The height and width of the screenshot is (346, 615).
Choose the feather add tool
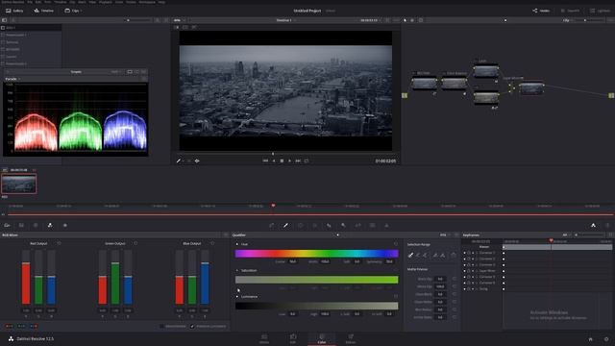[x=442, y=255]
